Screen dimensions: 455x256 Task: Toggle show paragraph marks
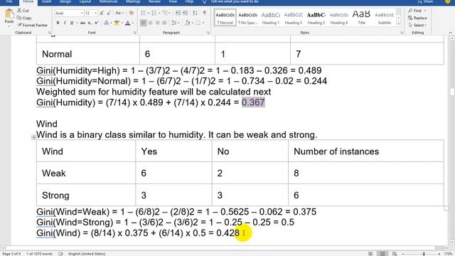[205, 13]
